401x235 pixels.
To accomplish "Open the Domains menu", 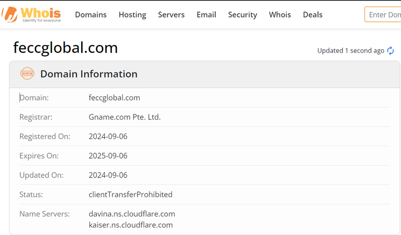I will click(91, 14).
